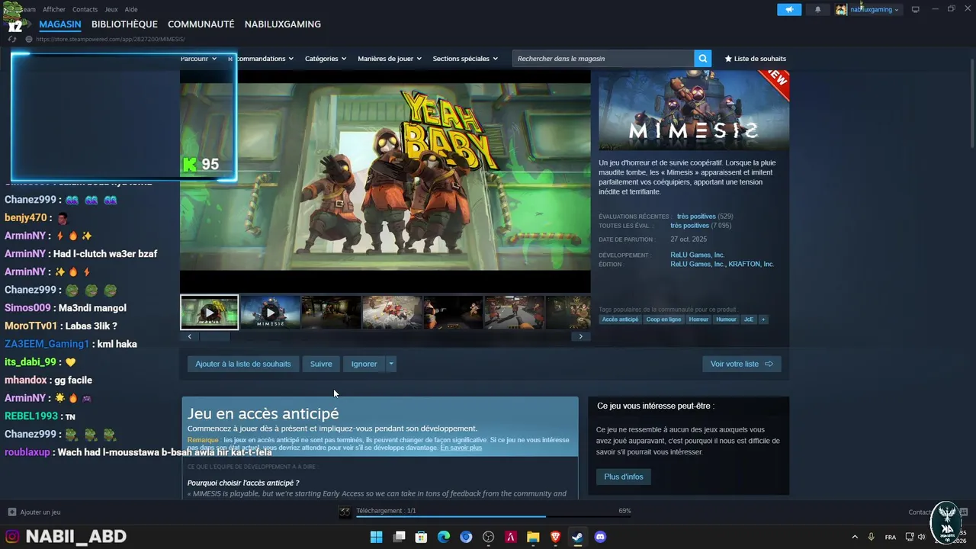This screenshot has width=976, height=549.
Task: Select the second MIMESIS trailer thumbnail
Action: tap(270, 312)
